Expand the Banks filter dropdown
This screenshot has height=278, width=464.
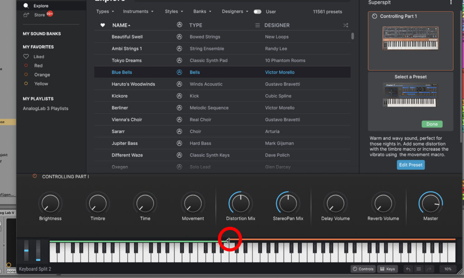[203, 11]
